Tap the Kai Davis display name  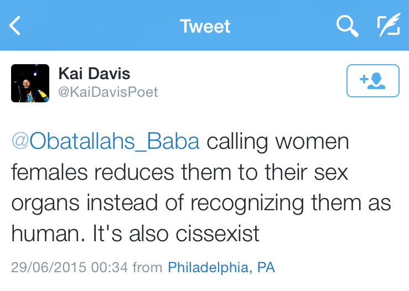click(x=94, y=74)
